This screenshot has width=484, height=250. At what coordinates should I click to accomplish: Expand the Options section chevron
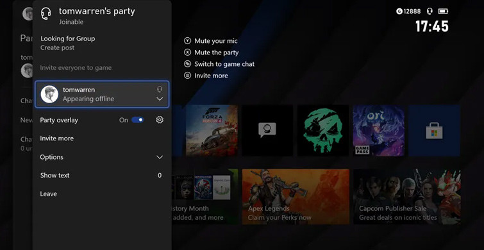click(160, 157)
